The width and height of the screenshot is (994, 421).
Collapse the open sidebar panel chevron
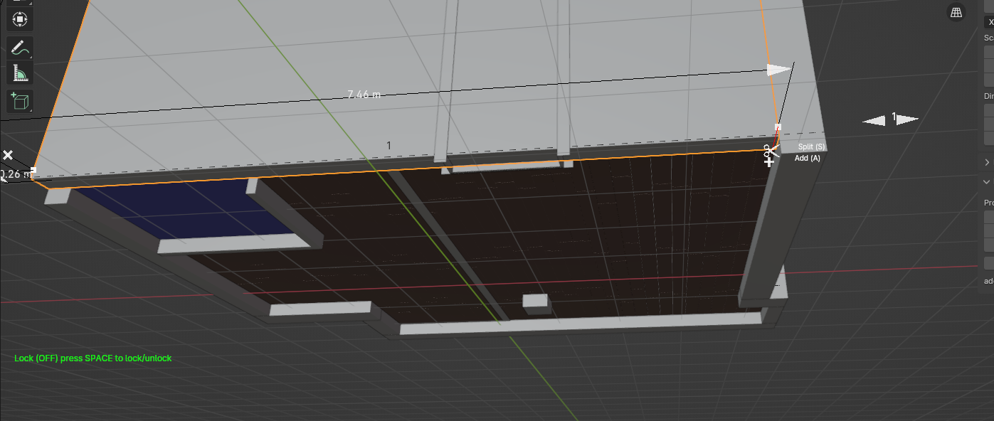click(x=987, y=182)
